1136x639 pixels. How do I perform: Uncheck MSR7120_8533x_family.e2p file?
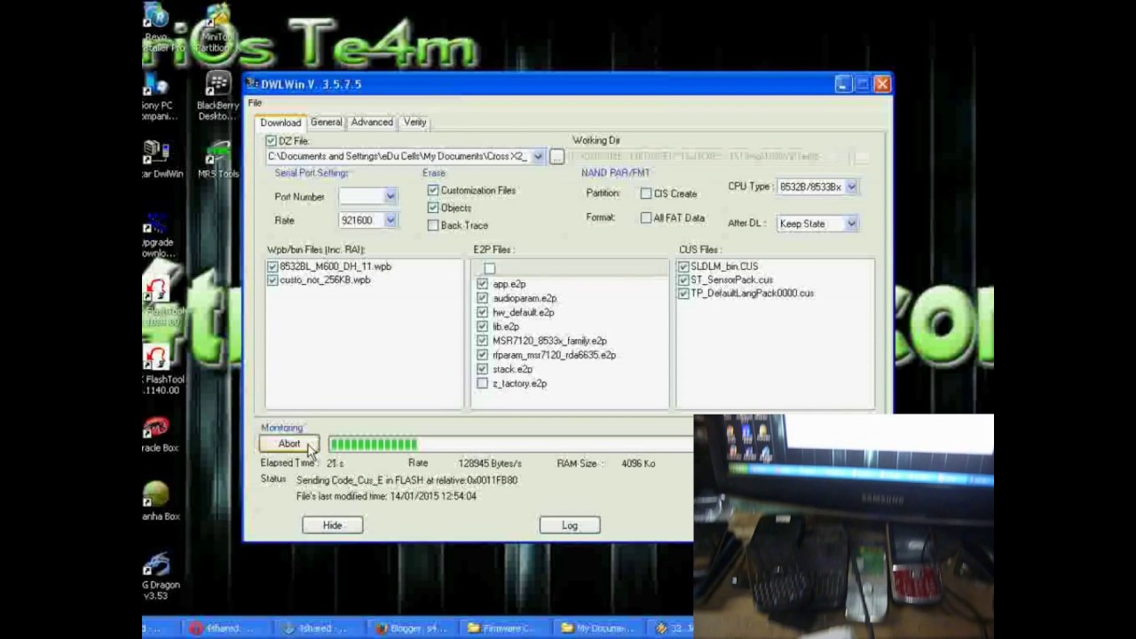click(x=482, y=341)
